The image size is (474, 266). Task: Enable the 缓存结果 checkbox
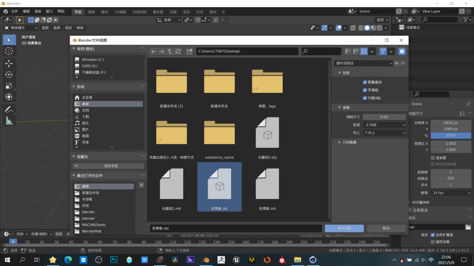pyautogui.click(x=433, y=242)
